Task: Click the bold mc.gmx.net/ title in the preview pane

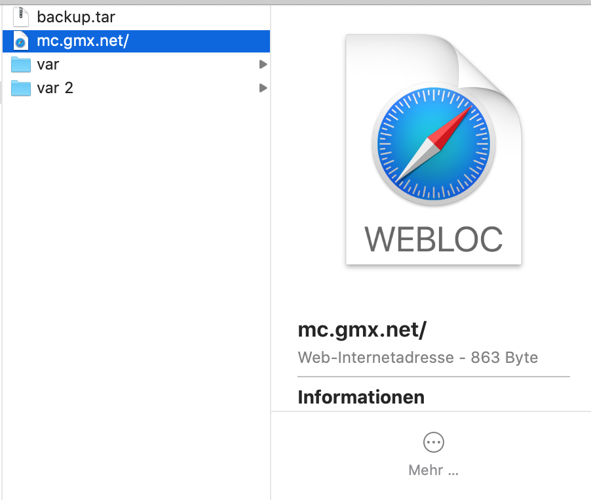Action: tap(362, 329)
